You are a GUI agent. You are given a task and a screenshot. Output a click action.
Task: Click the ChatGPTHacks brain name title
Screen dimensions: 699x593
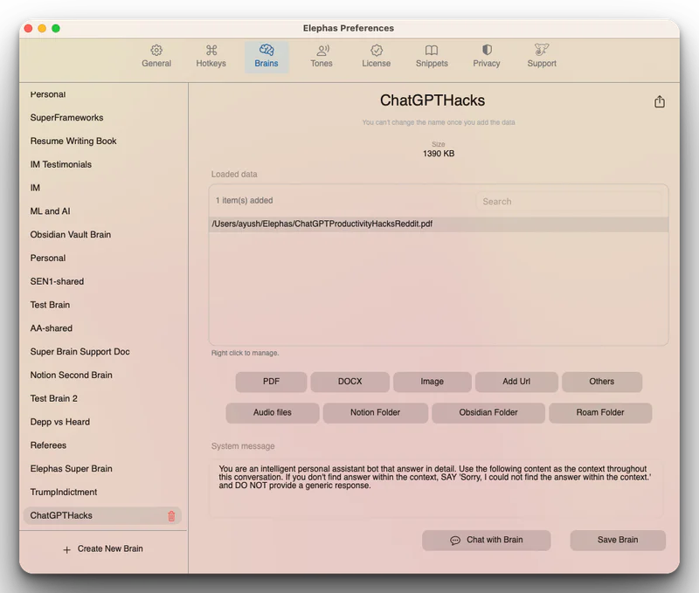point(433,100)
